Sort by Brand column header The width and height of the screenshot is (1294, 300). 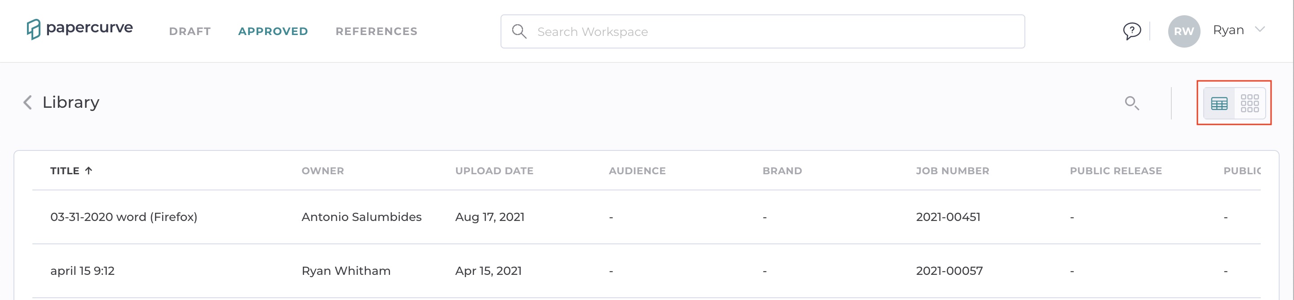(782, 171)
